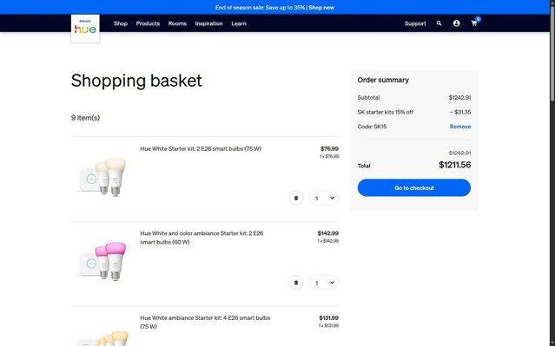Click Shop now in the sale banner
The width and height of the screenshot is (555, 346).
click(x=321, y=8)
